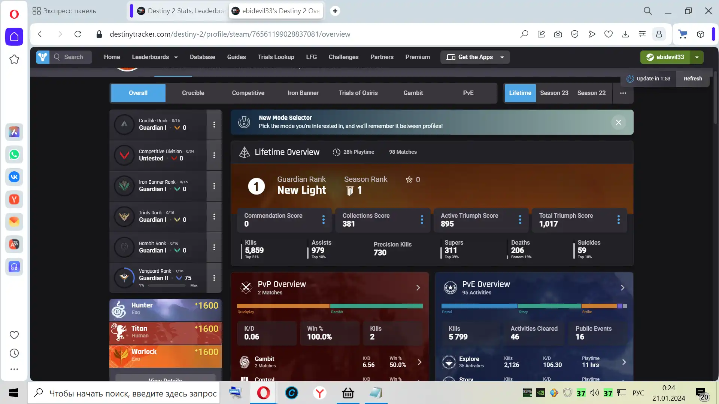Click the Windows taskbar search box
The width and height of the screenshot is (719, 404).
coord(124,393)
